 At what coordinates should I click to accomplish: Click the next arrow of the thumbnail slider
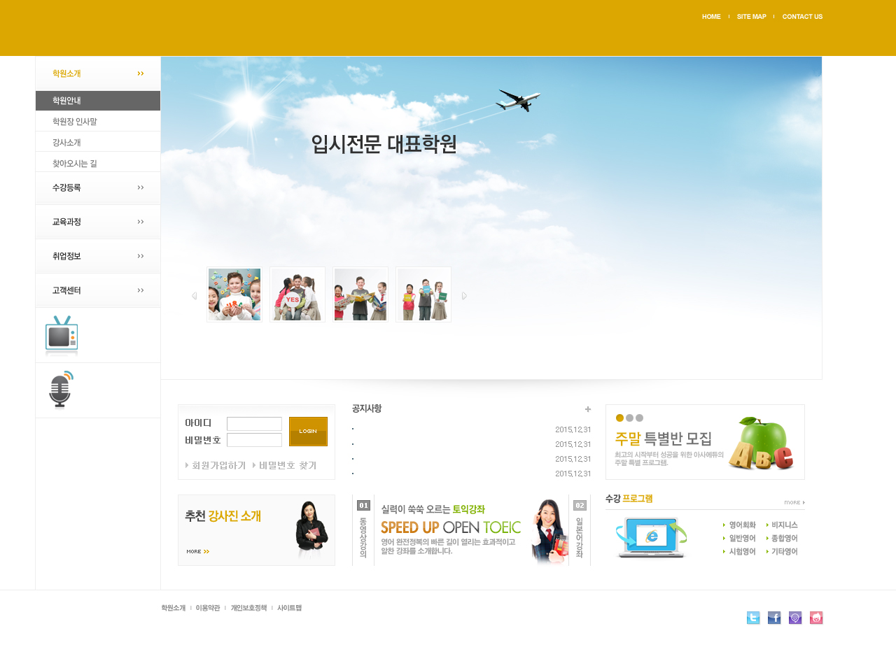click(x=464, y=296)
